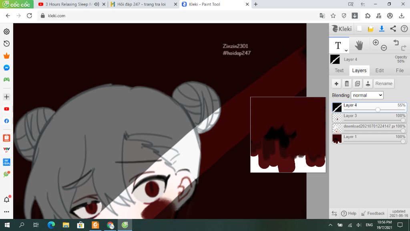Open Messenger from the sidebar
410x231 pixels.
coord(6,67)
